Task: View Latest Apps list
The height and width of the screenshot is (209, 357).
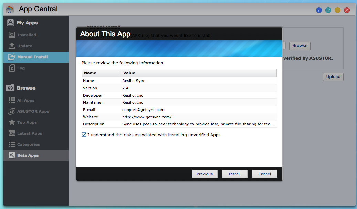Action: (36, 133)
